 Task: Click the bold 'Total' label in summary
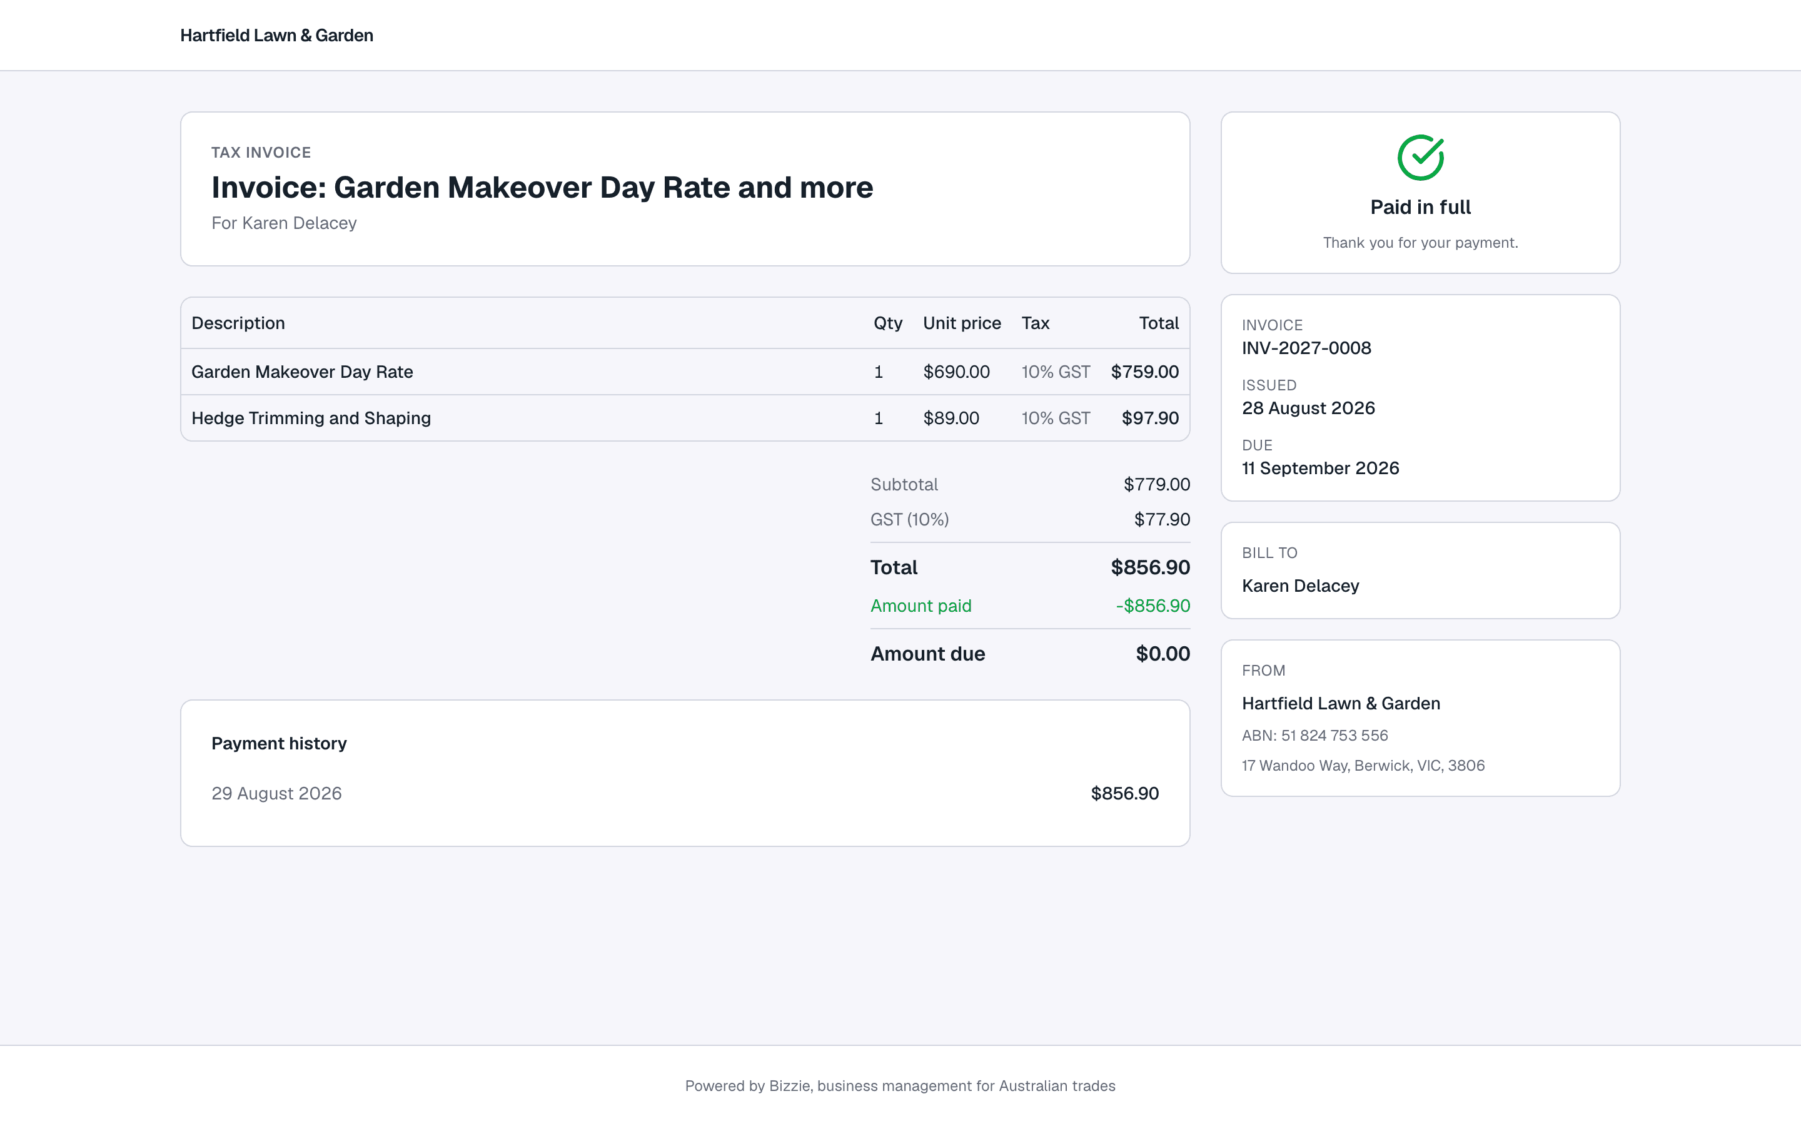[894, 567]
